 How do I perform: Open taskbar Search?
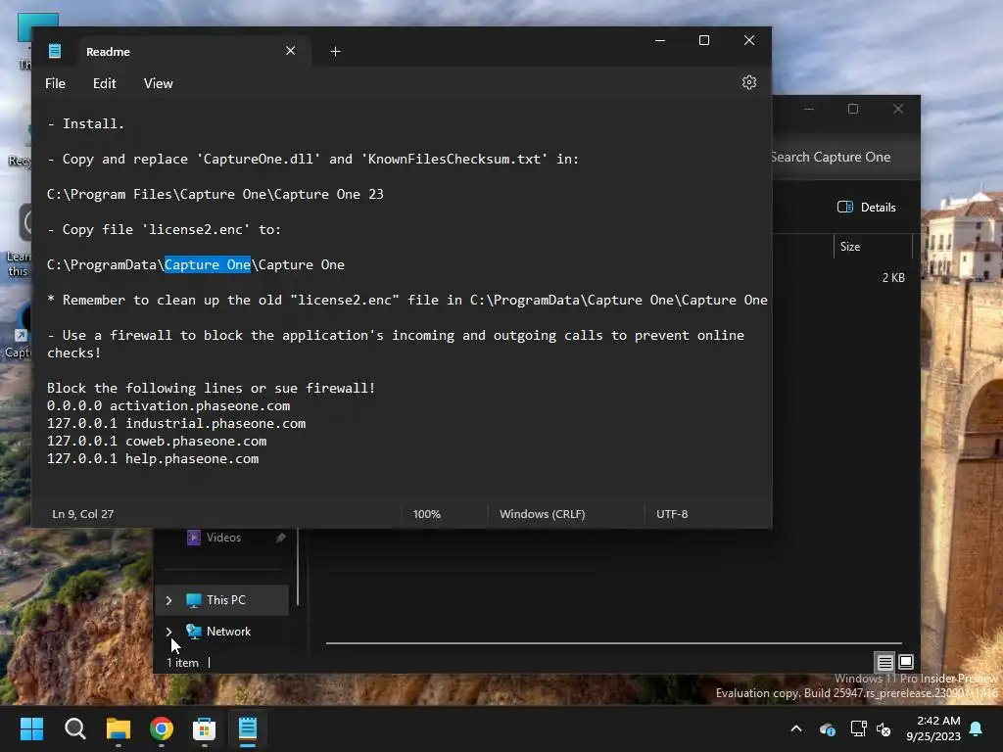pyautogui.click(x=74, y=728)
